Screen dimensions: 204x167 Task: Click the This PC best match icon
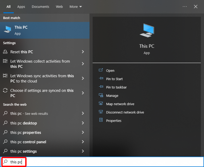tap(7, 29)
